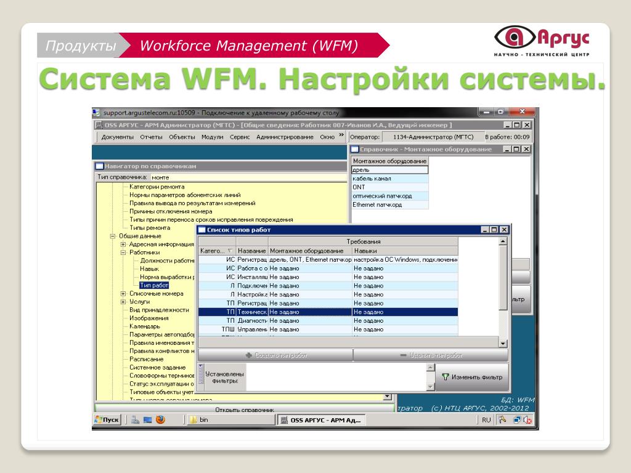Image resolution: width=631 pixels, height=473 pixels.
Task: Select Системное задание tree item
Action: coord(157,367)
